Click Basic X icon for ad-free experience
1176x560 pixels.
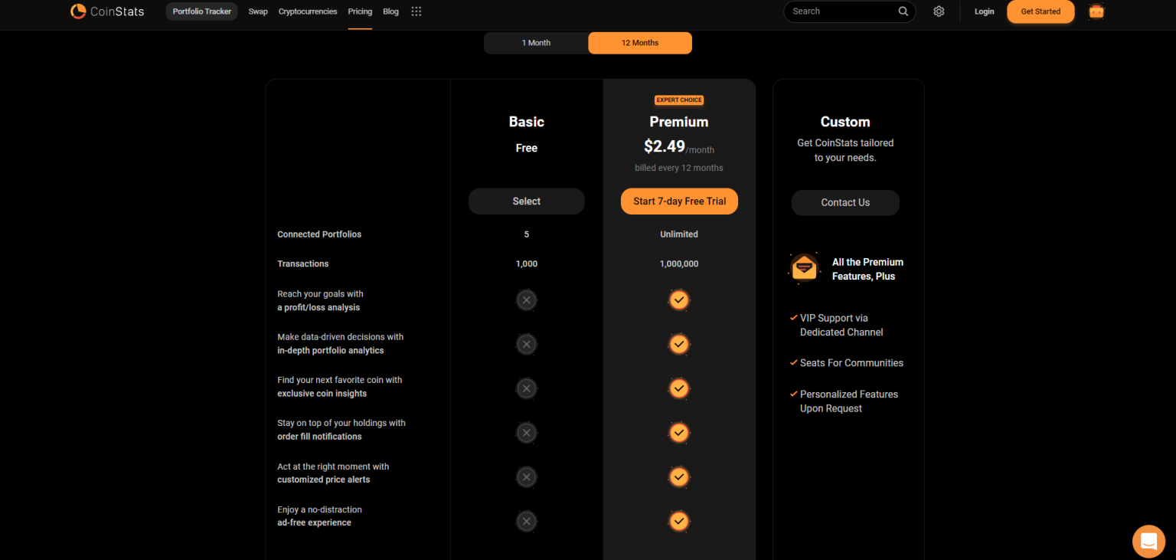(526, 522)
